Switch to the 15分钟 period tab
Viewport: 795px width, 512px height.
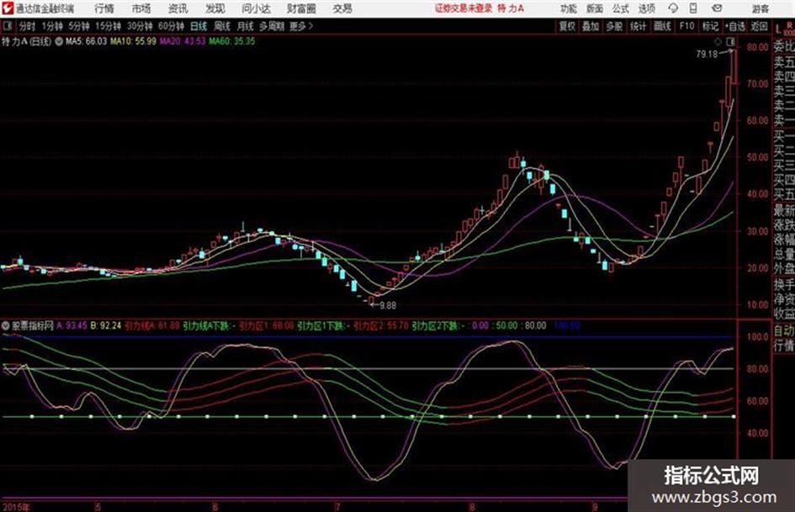[x=109, y=26]
